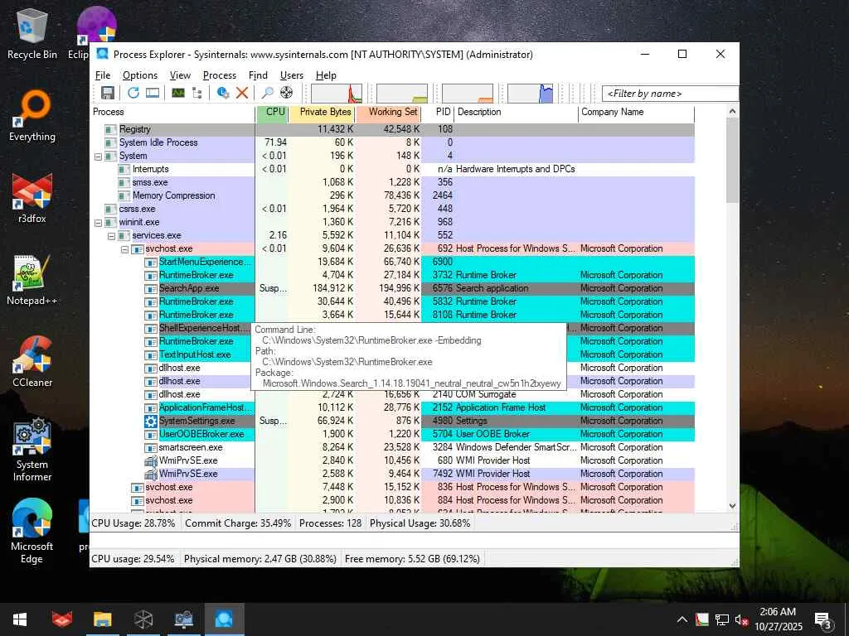Collapse the svchost.exe PID 692 node

click(124, 248)
